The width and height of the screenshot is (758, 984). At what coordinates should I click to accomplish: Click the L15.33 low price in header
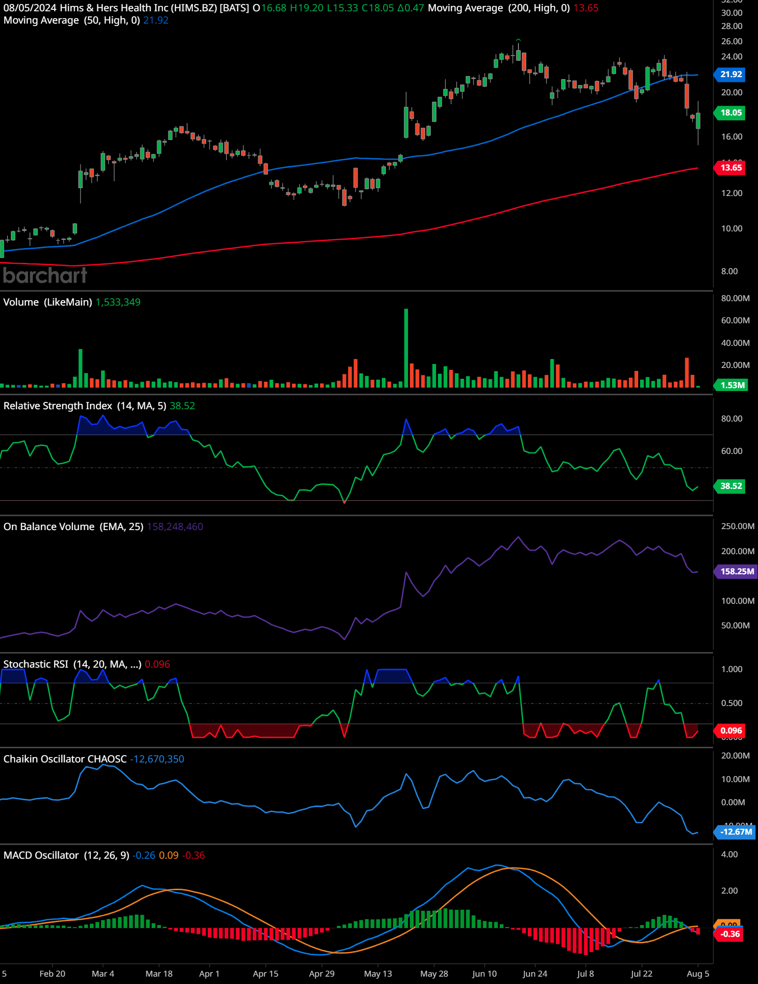[x=343, y=8]
